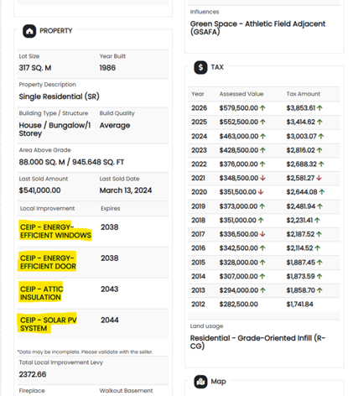Click the dollar icon beside TAX
353x396 pixels.
point(200,67)
